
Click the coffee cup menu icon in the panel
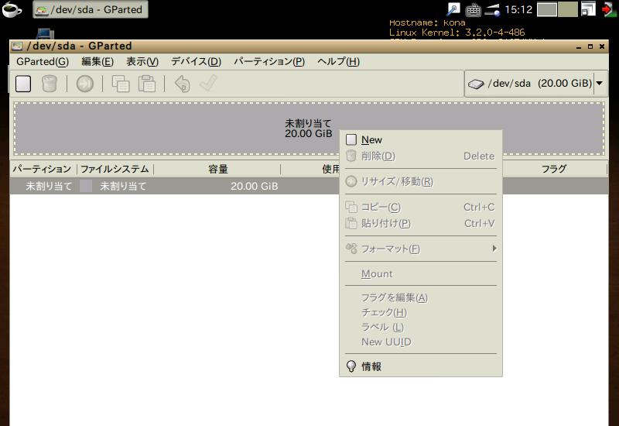pos(12,10)
